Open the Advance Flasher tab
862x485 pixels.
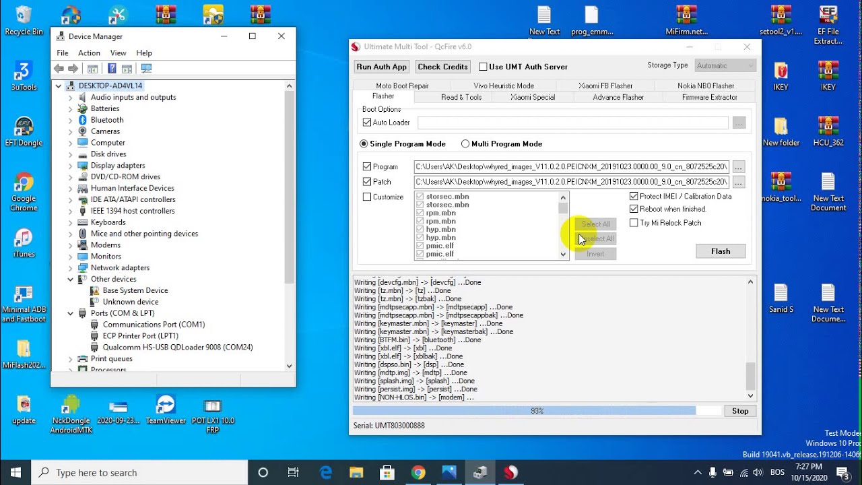pyautogui.click(x=618, y=97)
